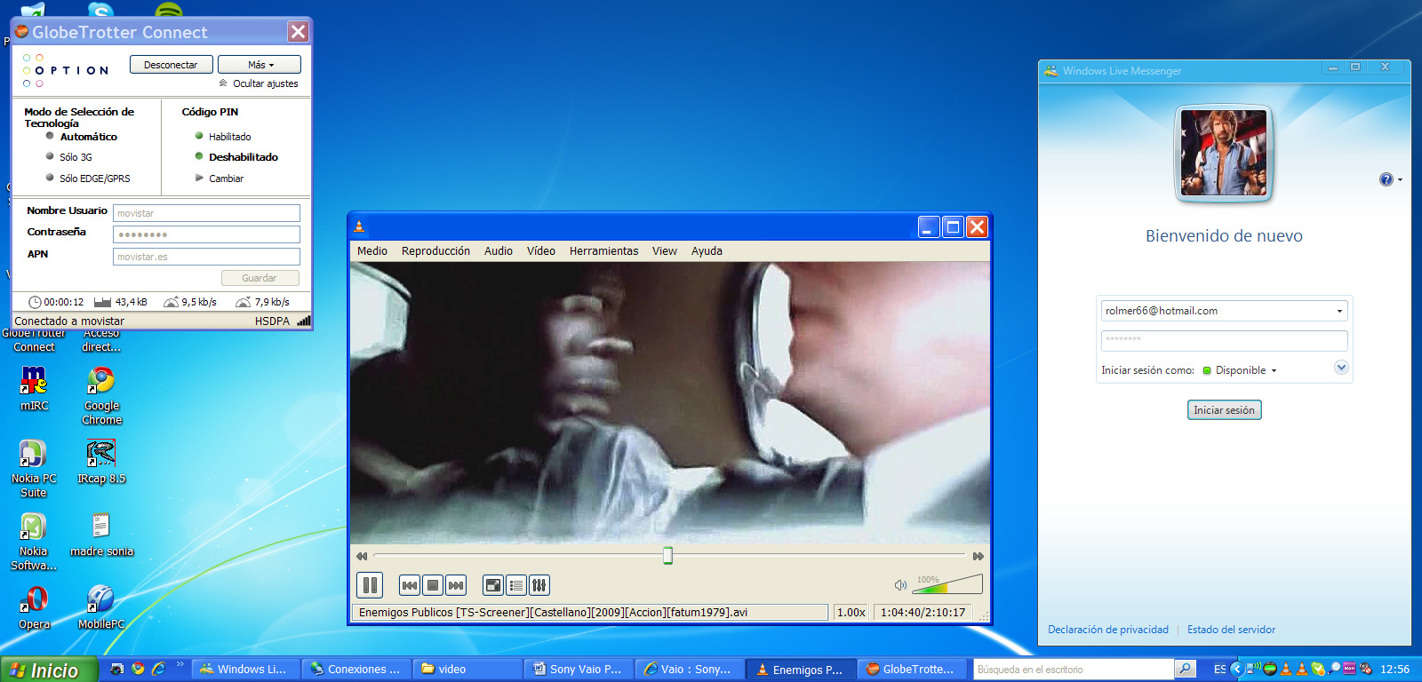Viewport: 1422px width, 682px height.
Task: Open the Herramientas menu
Action: click(603, 251)
